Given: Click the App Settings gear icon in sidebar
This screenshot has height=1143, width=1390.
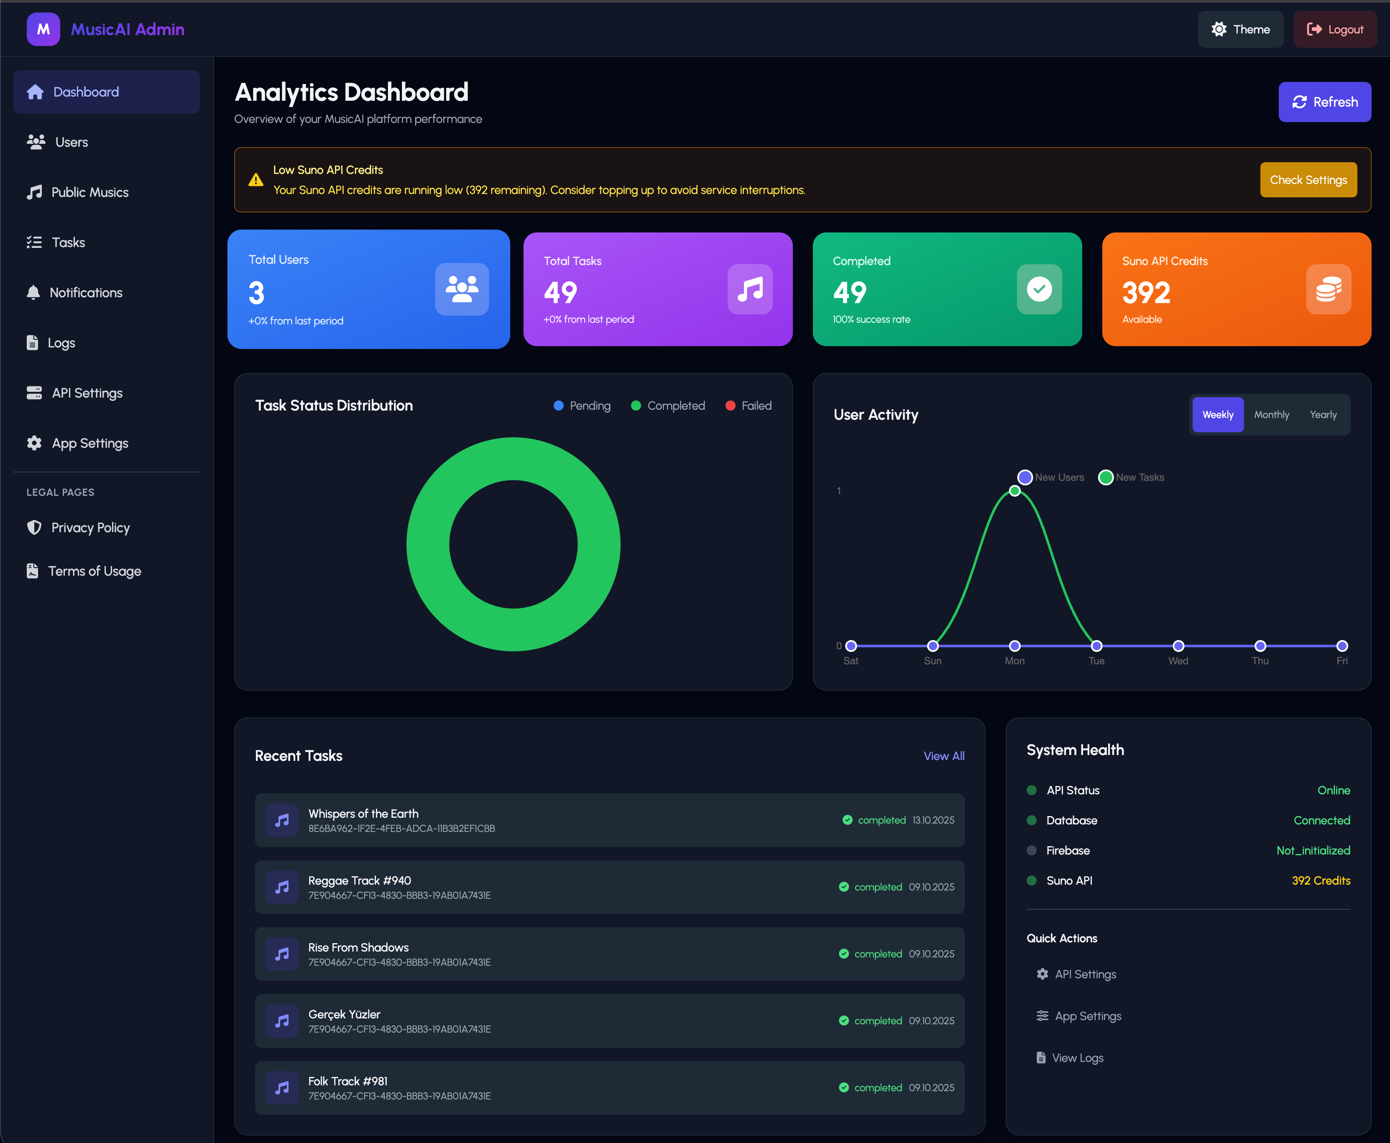Looking at the screenshot, I should [x=34, y=443].
